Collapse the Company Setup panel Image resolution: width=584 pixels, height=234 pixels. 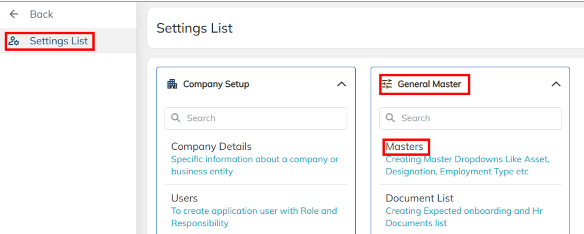(341, 84)
